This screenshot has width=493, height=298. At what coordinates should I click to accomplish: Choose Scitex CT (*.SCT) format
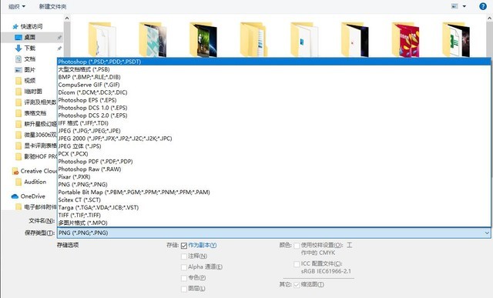(274, 200)
